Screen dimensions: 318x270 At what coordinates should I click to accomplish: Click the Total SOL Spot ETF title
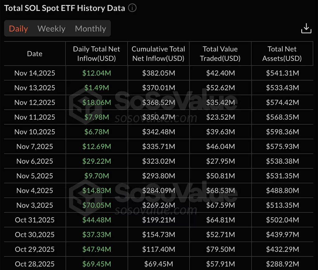pyautogui.click(x=65, y=8)
